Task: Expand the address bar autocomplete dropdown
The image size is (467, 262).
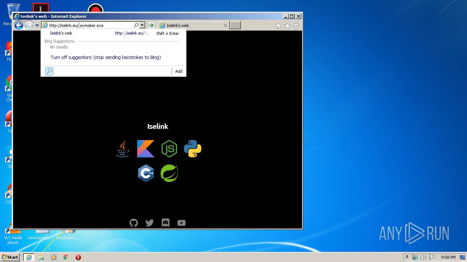Action: pyautogui.click(x=142, y=25)
